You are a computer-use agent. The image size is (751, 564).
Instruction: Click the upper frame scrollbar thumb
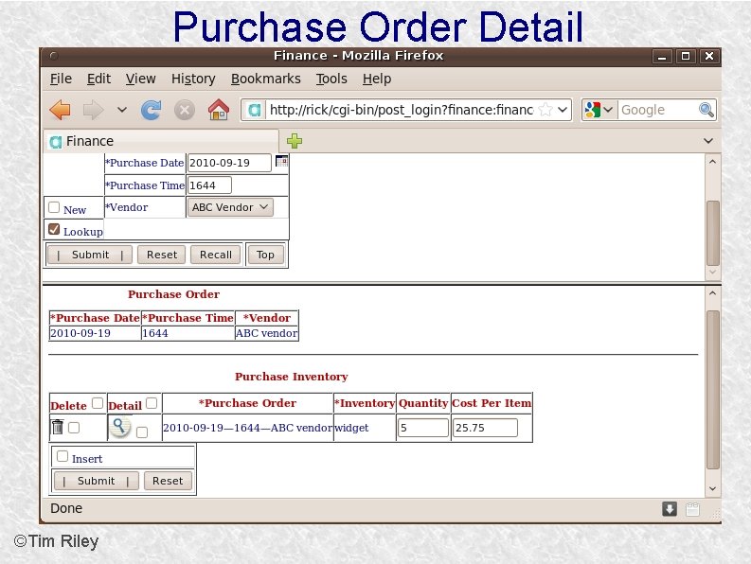713,233
